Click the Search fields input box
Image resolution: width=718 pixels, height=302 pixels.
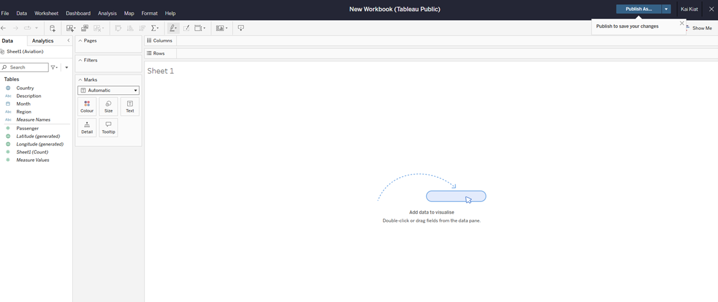point(27,67)
